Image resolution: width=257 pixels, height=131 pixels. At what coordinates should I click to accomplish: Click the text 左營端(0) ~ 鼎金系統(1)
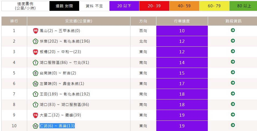(62, 84)
